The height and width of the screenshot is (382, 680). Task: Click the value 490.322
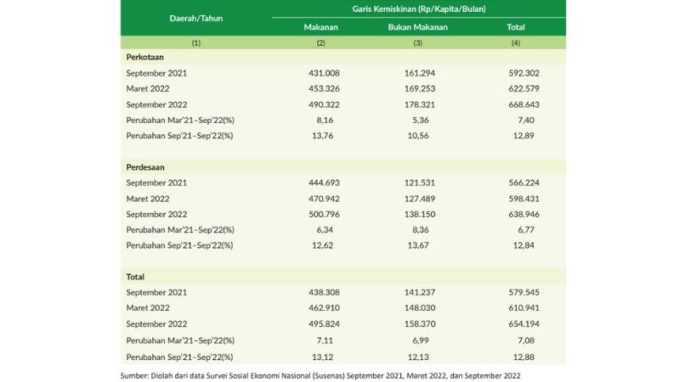pyautogui.click(x=324, y=104)
